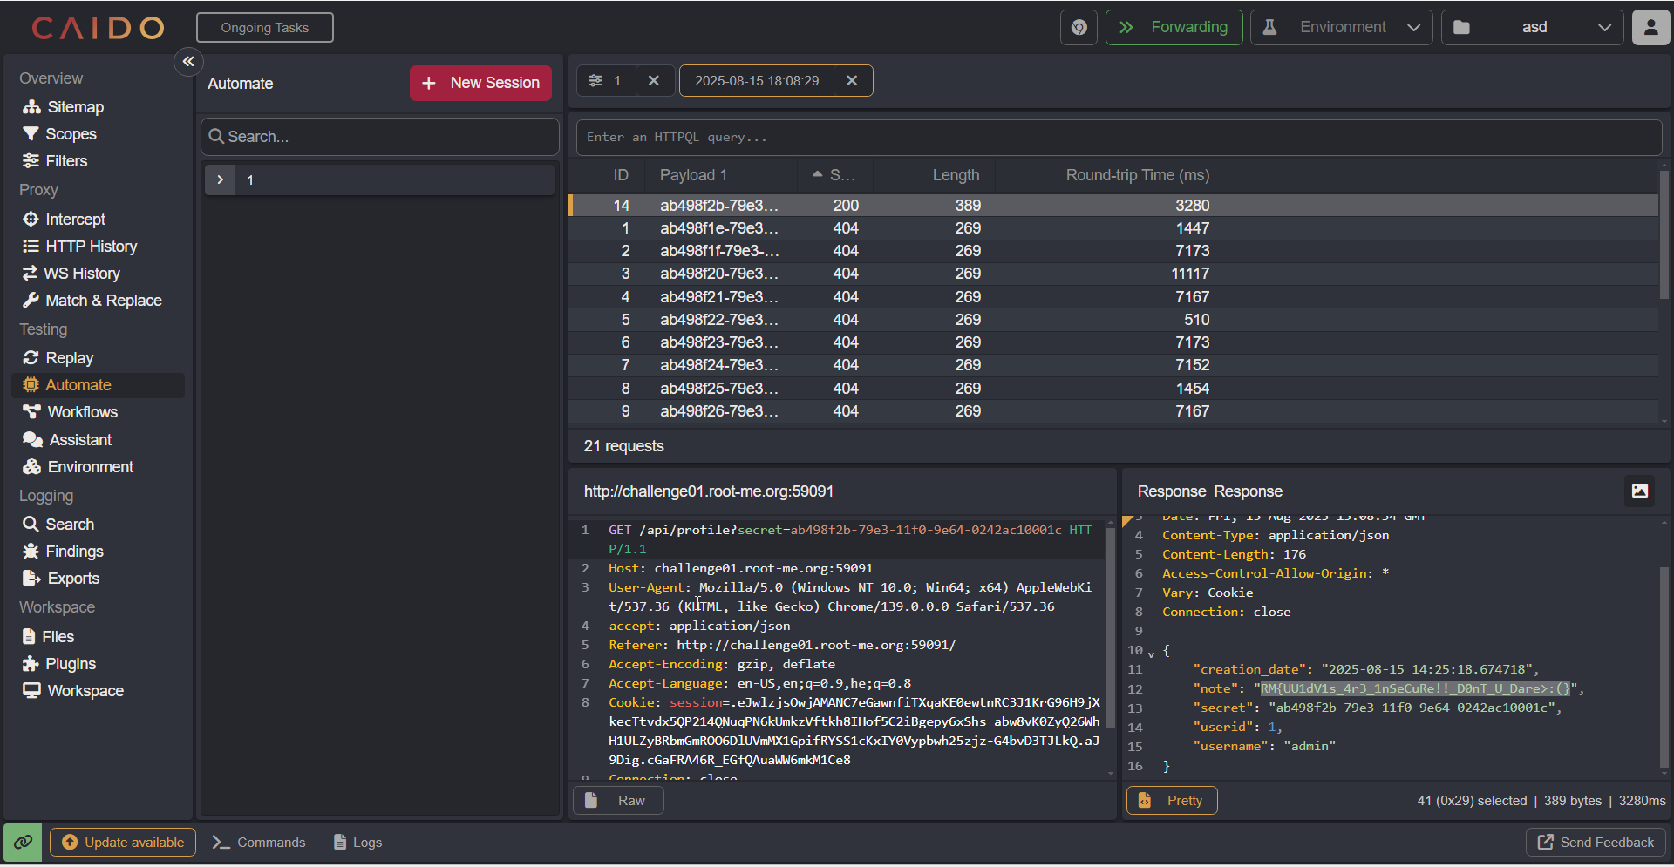Open the browser icon button in the top bar
Screen dimensions: 1674x867
click(1079, 28)
